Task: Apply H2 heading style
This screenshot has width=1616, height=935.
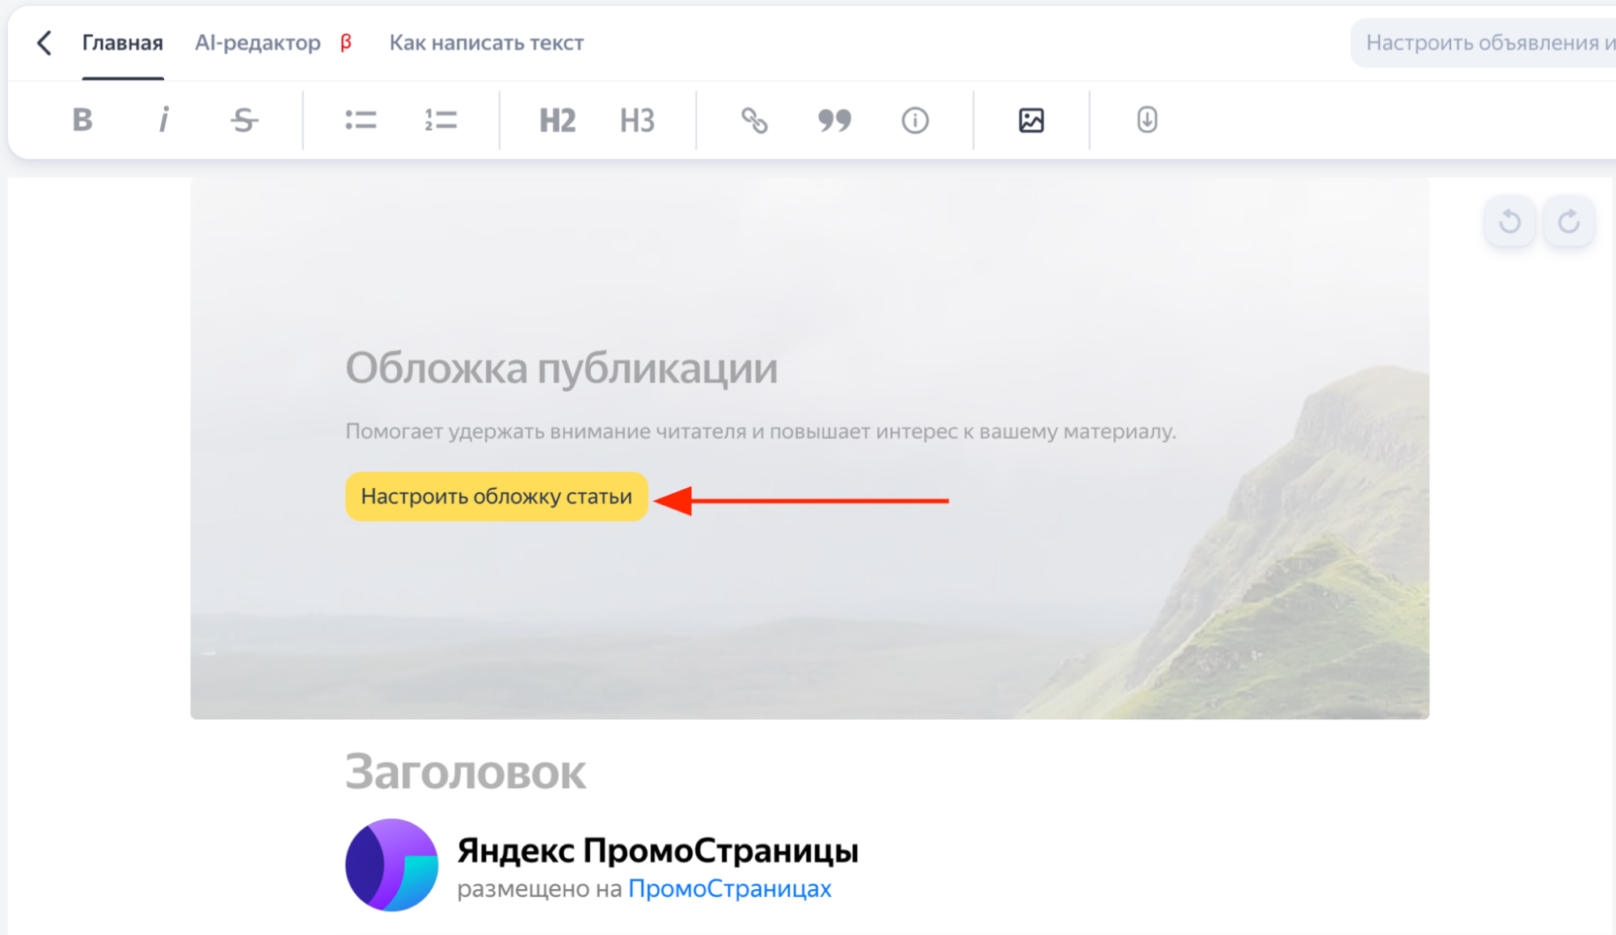Action: click(557, 120)
